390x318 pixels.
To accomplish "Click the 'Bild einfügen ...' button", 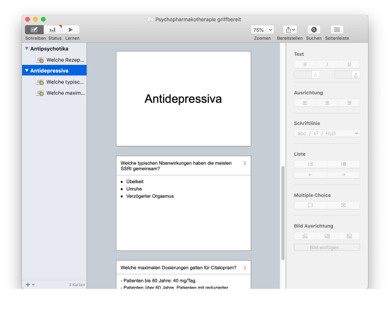I will (x=327, y=247).
